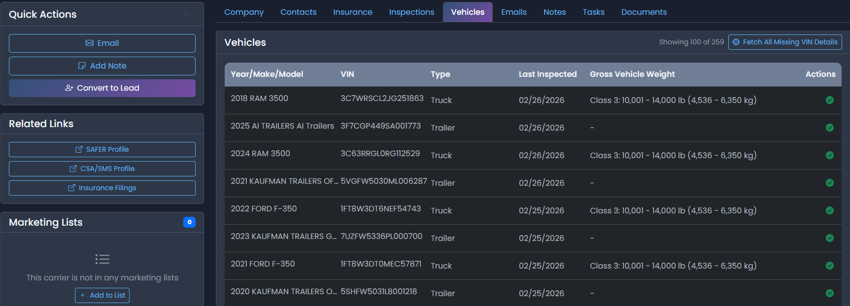
Task: Sort by Last Inspected column header
Action: (x=547, y=74)
